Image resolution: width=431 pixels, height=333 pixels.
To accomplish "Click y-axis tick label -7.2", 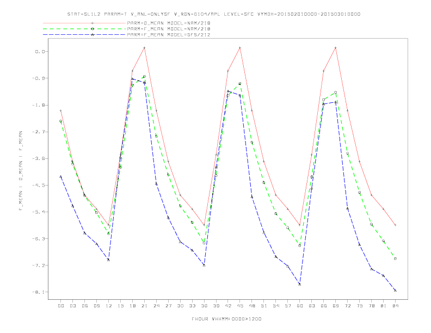I will 38,266.
